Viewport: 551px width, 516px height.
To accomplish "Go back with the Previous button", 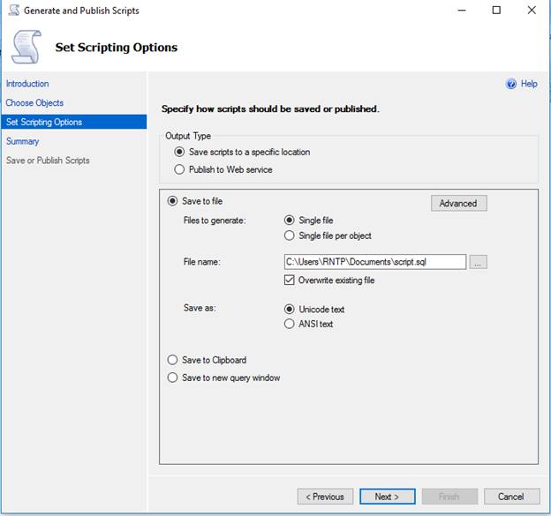I will 325,497.
